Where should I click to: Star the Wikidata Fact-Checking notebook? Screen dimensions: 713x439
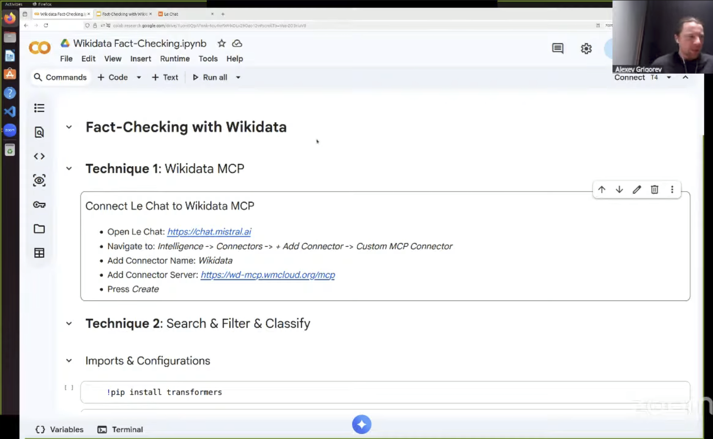click(x=221, y=44)
